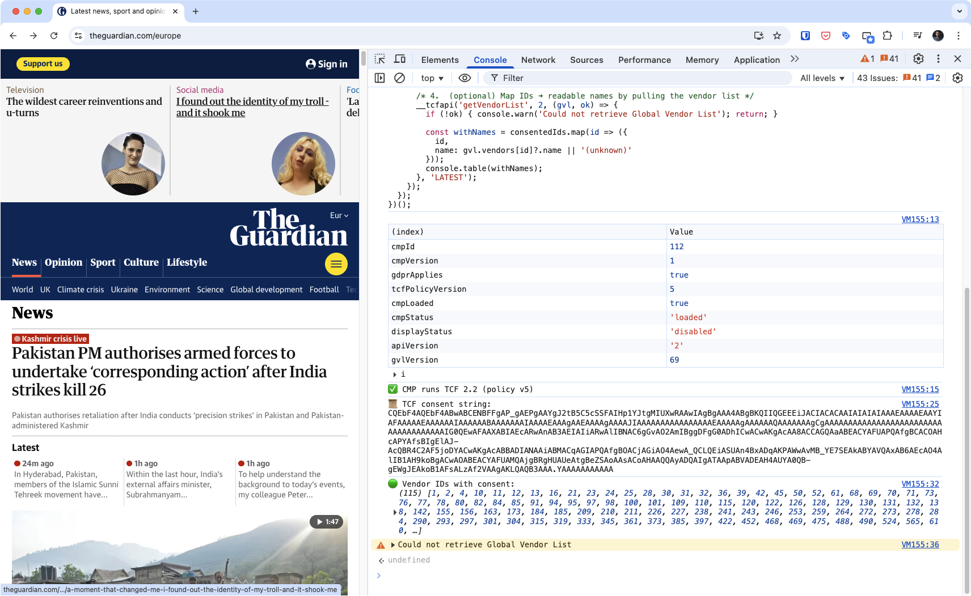Expand the Global Vendor List warning

(392, 545)
